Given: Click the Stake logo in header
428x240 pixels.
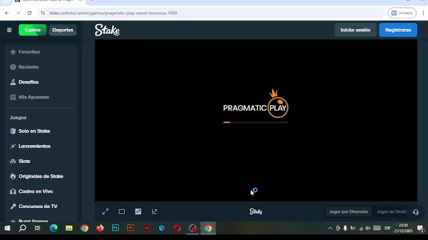Looking at the screenshot, I should 107,30.
